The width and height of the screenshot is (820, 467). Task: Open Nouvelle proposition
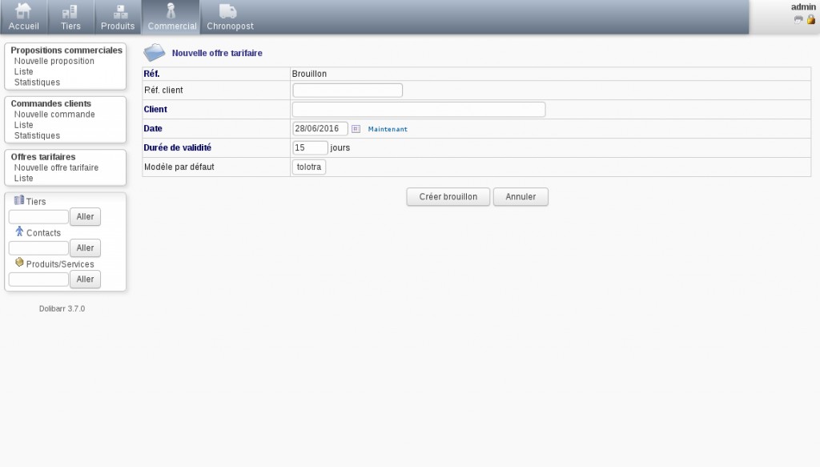(x=54, y=61)
